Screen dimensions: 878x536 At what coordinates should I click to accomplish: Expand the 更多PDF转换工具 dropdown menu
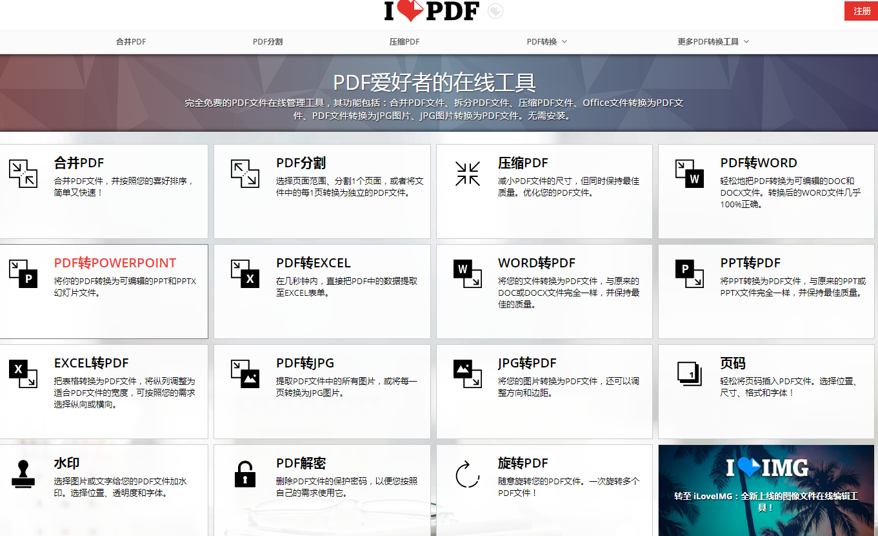pyautogui.click(x=713, y=42)
